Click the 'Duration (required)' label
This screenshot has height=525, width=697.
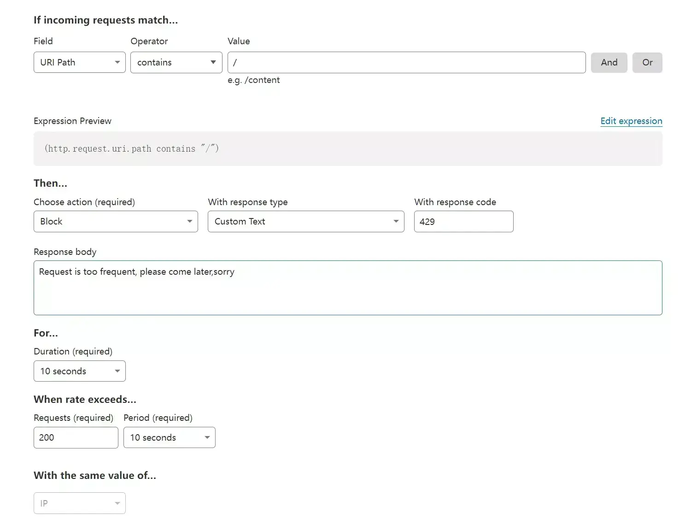point(73,351)
